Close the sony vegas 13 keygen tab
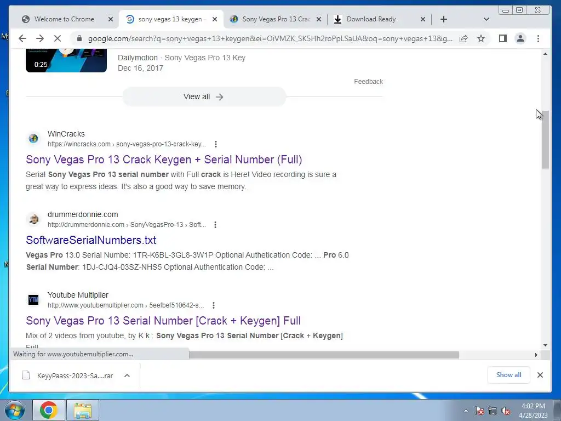Screen dimensions: 561x421 [215, 19]
